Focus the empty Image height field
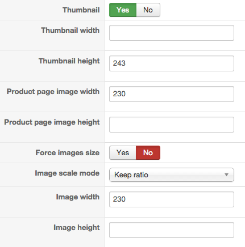Viewport: 245px width, 247px height. click(172, 230)
